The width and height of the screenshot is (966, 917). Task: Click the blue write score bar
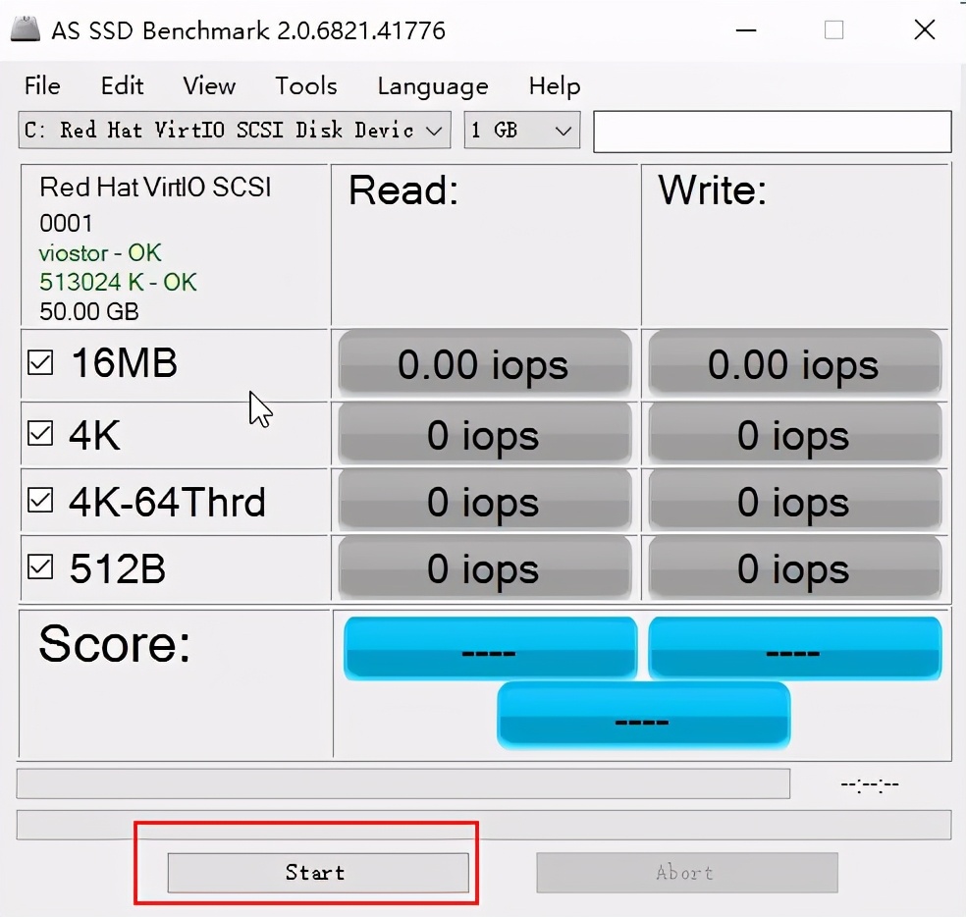click(x=795, y=648)
